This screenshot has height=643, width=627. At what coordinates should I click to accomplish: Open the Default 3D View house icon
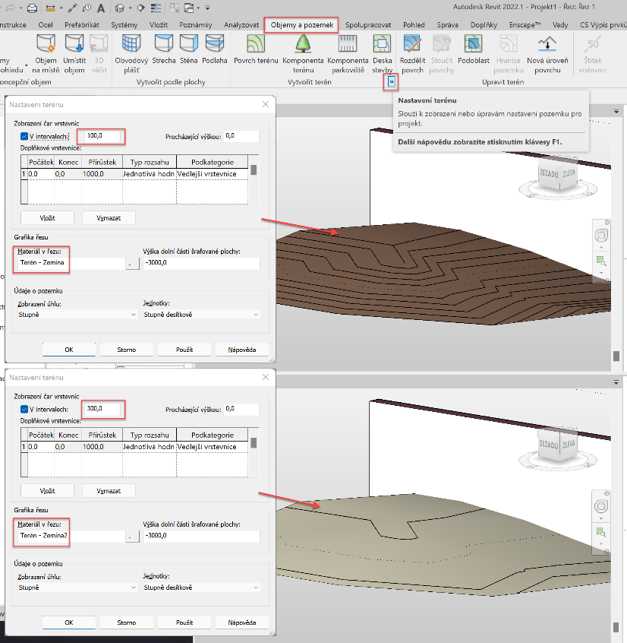(119, 8)
